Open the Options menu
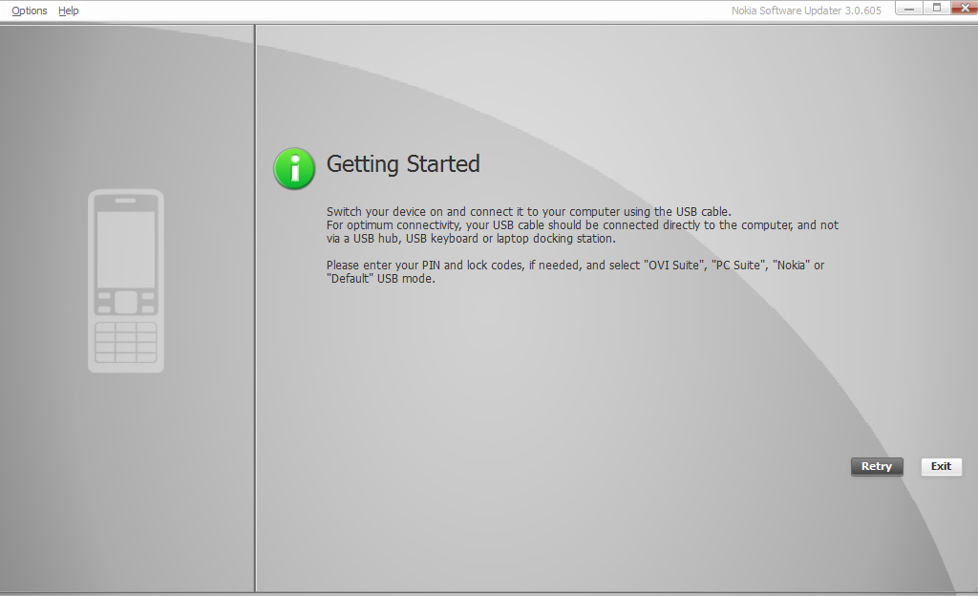The height and width of the screenshot is (596, 978). 30,11
